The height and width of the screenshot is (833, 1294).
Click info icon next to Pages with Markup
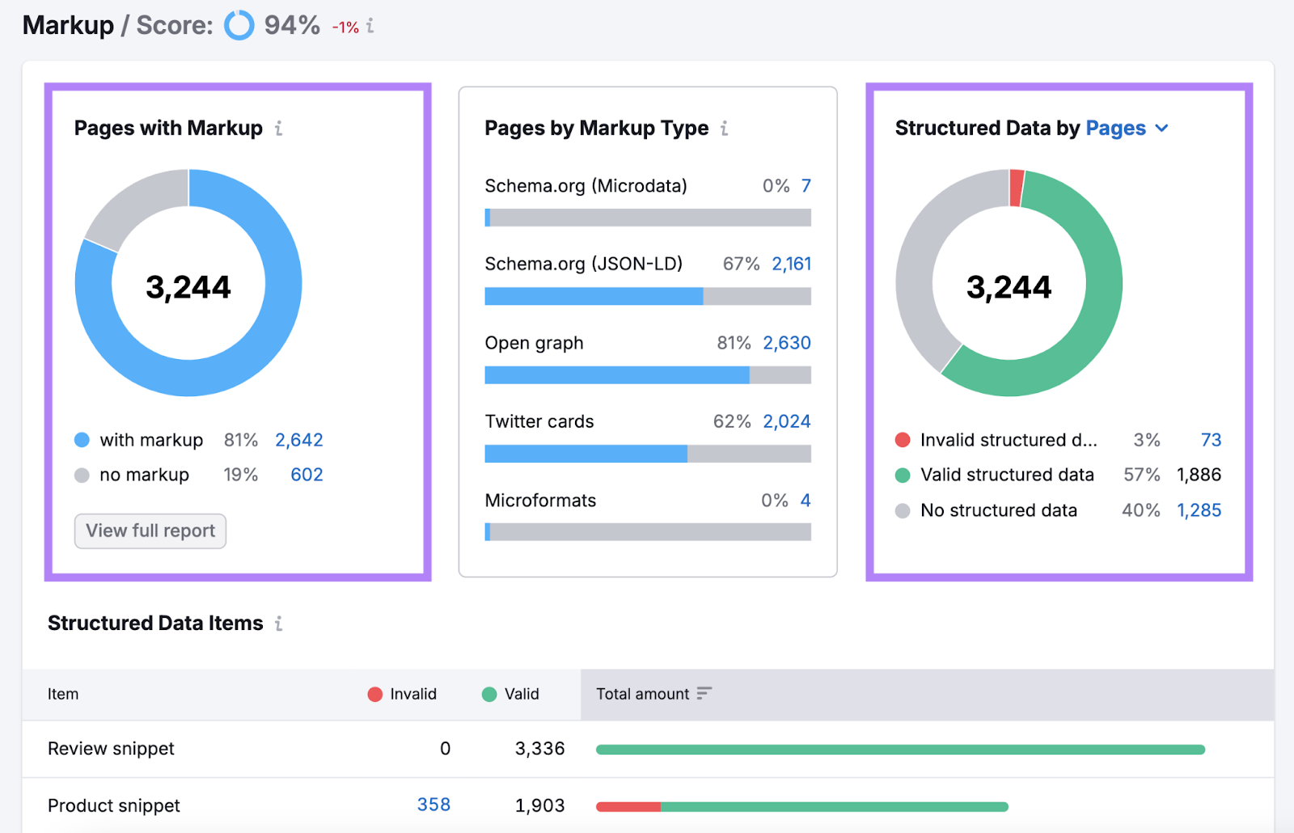click(x=278, y=129)
